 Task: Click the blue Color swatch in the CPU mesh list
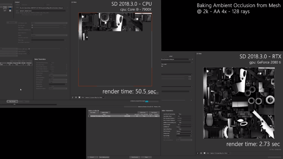pos(10,9)
